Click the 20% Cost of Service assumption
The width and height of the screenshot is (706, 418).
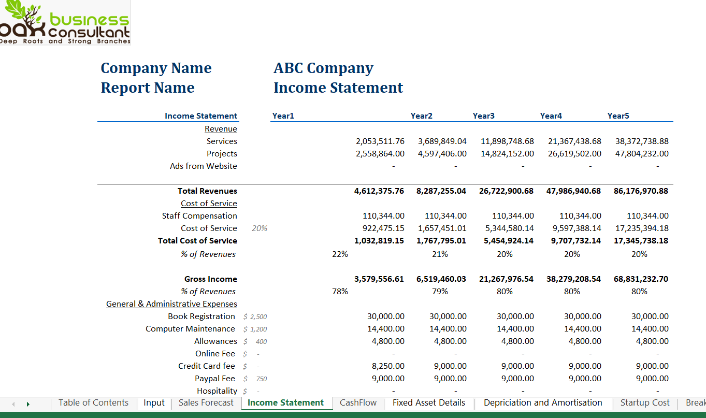click(260, 228)
